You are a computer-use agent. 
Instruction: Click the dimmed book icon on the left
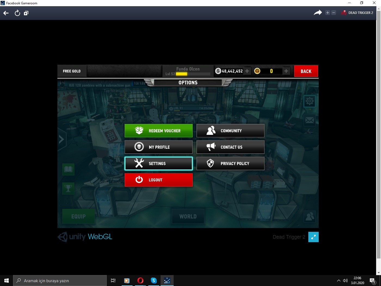pyautogui.click(x=68, y=169)
